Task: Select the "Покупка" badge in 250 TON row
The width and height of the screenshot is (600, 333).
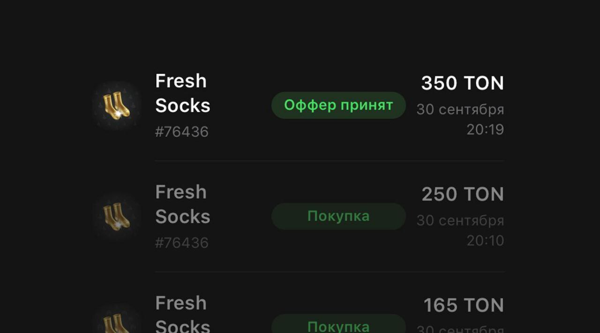Action: coord(338,216)
